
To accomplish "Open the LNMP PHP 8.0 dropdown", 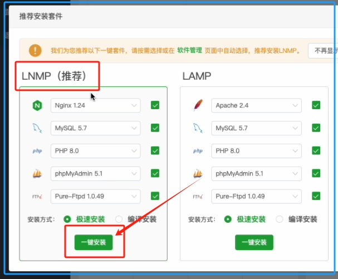I will (95, 151).
